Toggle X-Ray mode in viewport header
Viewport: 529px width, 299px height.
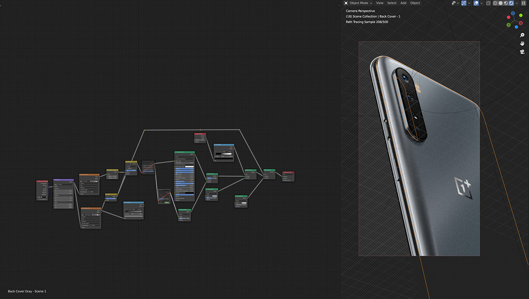pos(488,3)
